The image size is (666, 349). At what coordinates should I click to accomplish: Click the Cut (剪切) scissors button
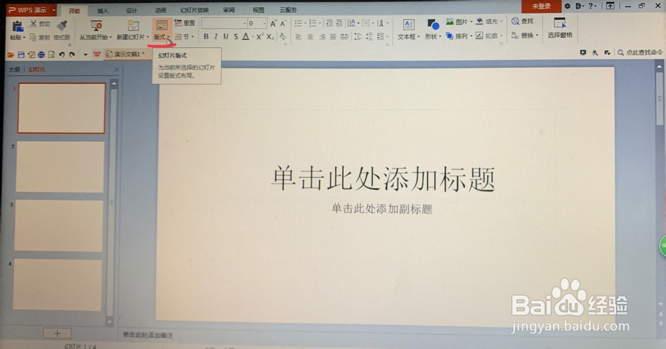coord(39,24)
